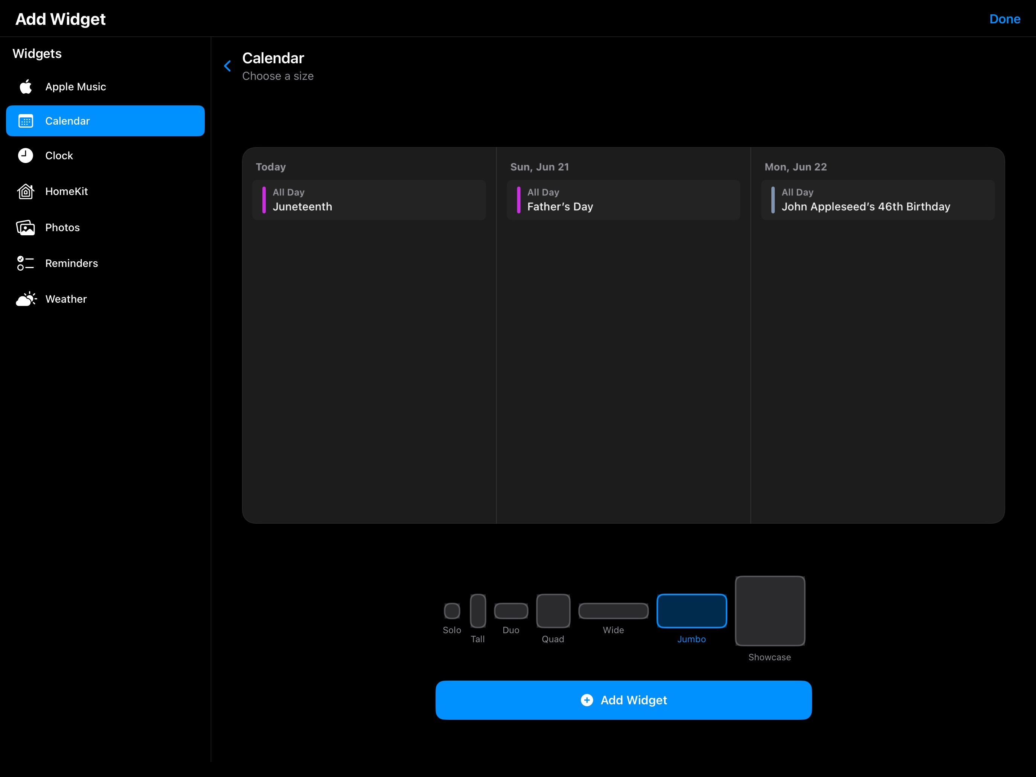Image resolution: width=1036 pixels, height=777 pixels.
Task: Click the Reminders checklist icon
Action: click(x=26, y=263)
